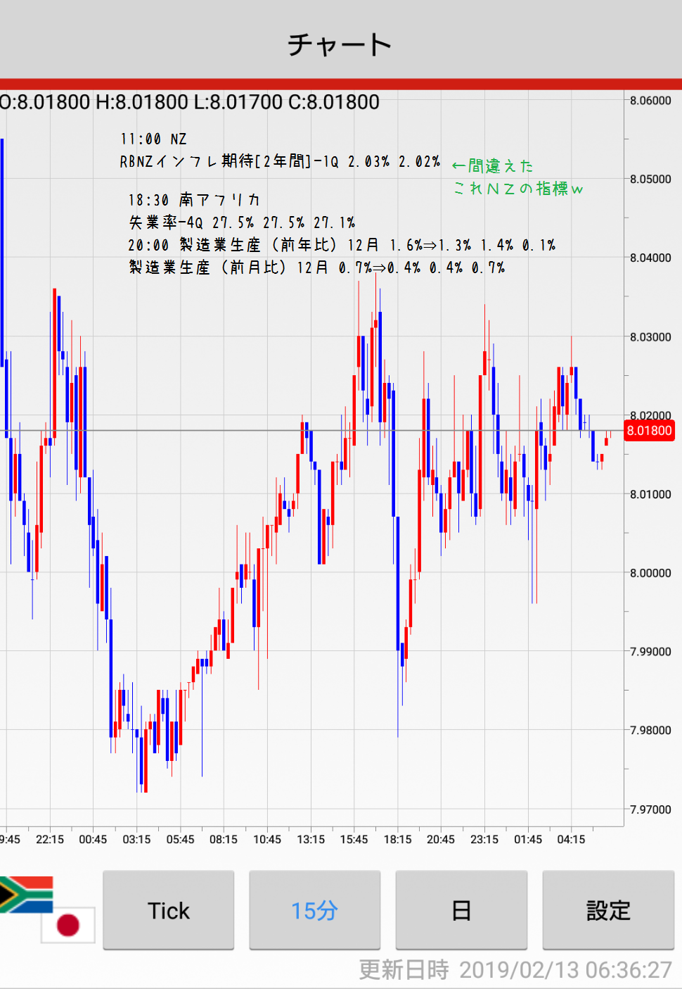682x989 pixels.
Task: Tap the Japan flag icon
Action: click(68, 924)
